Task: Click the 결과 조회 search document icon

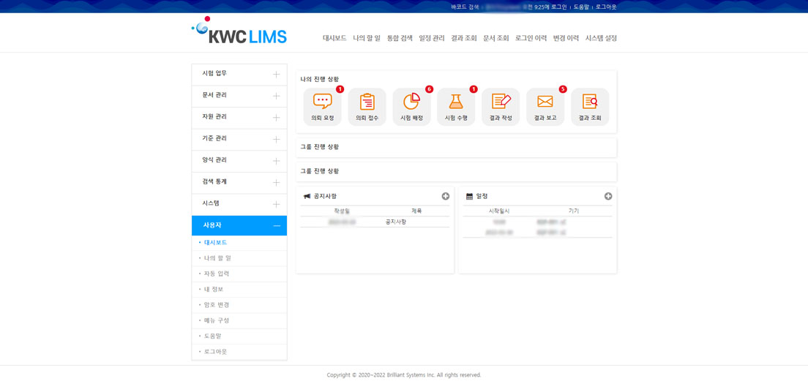Action: (x=590, y=102)
